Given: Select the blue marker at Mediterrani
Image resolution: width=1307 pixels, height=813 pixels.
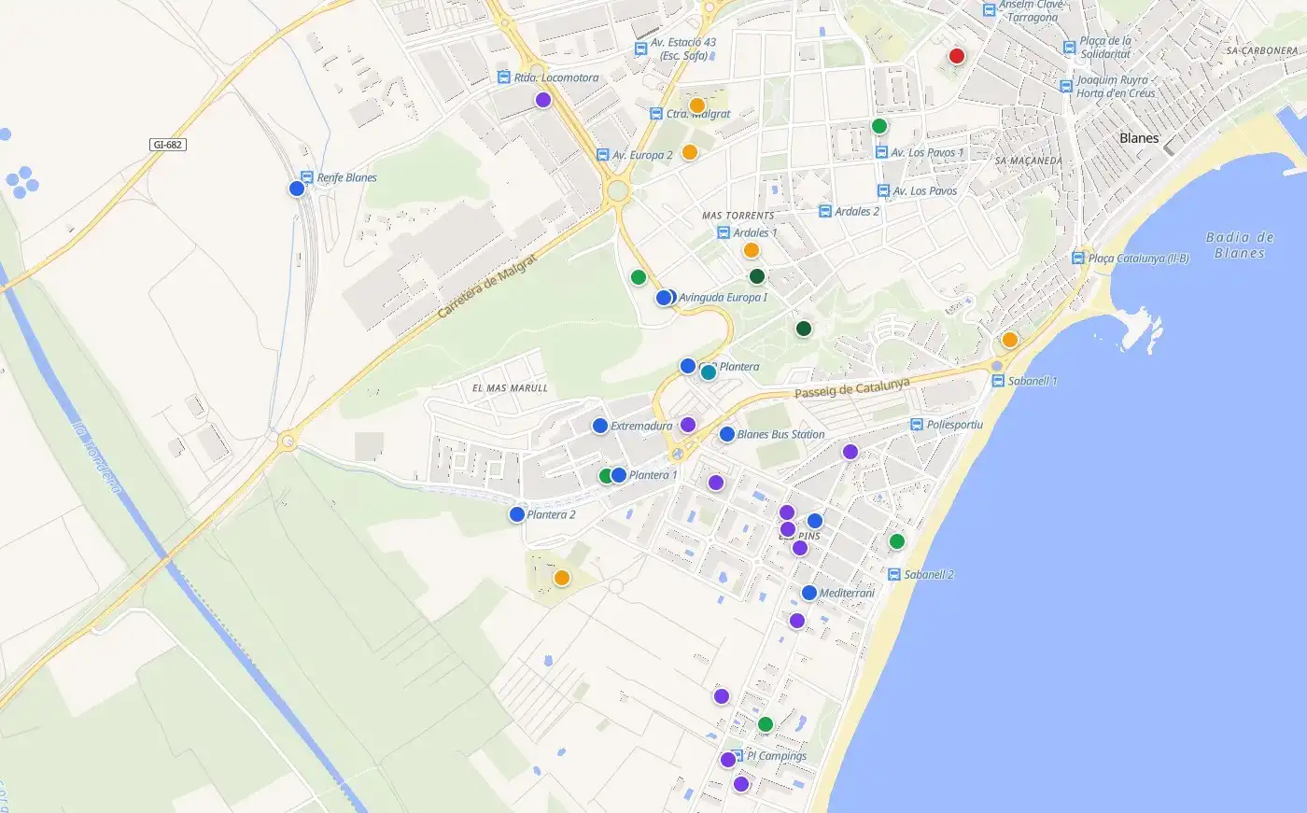Looking at the screenshot, I should [809, 593].
